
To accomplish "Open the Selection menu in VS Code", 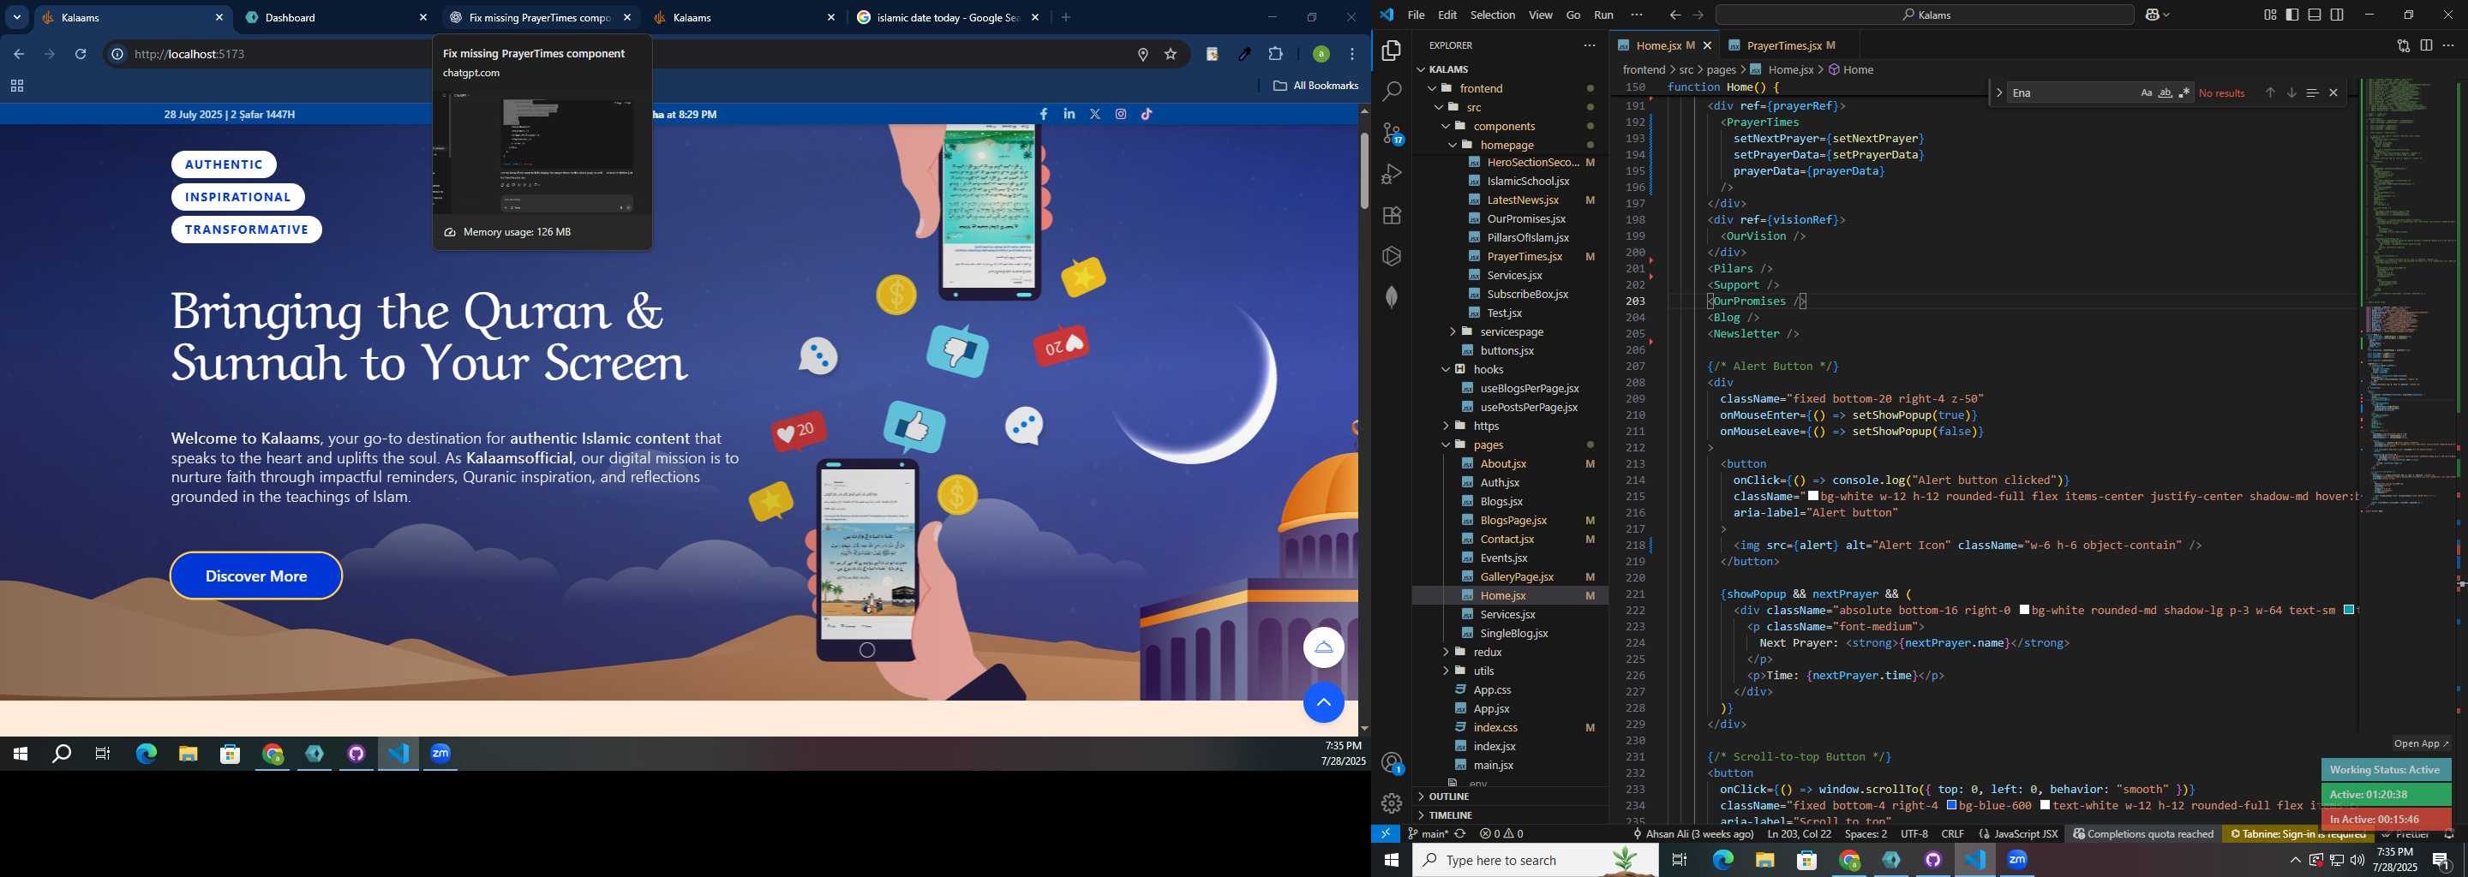I will tap(1492, 15).
